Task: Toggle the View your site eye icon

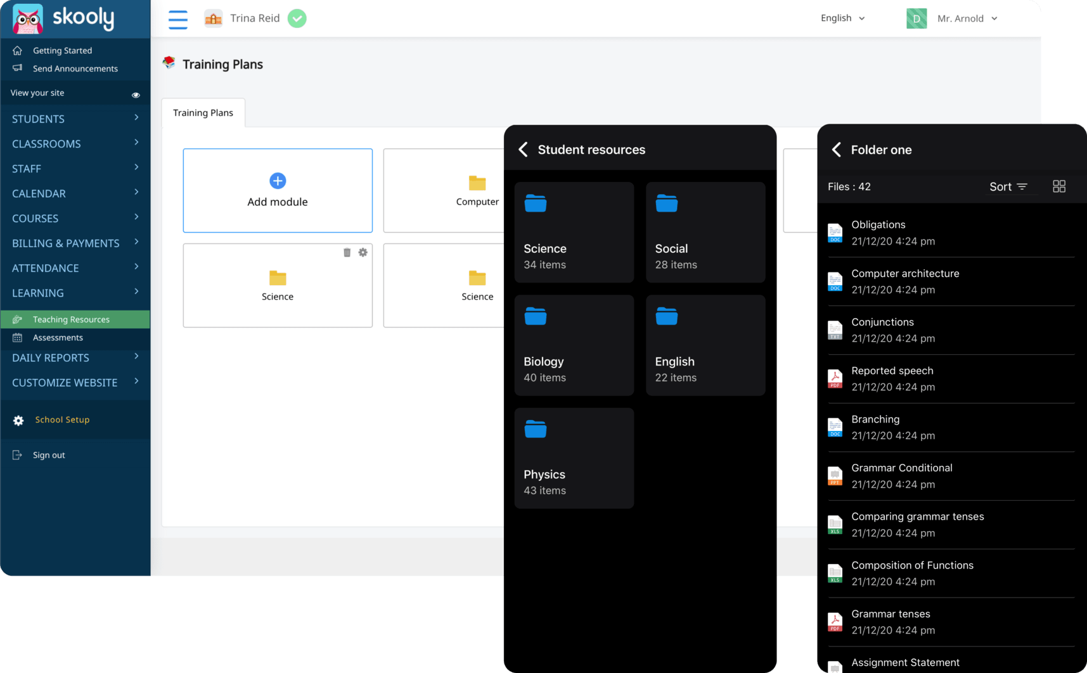Action: tap(136, 95)
